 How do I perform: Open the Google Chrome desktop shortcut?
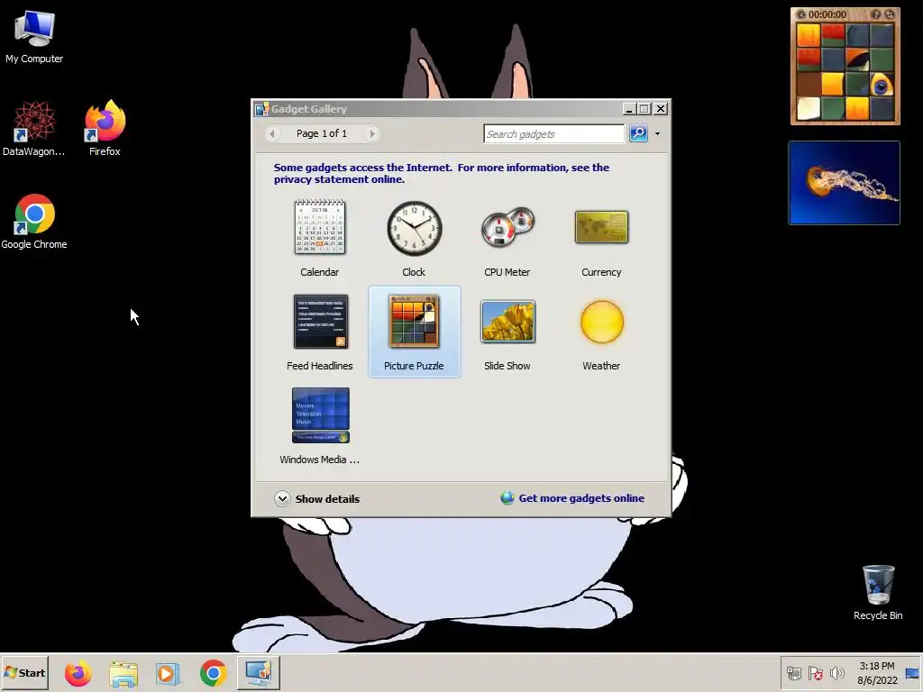click(x=34, y=222)
